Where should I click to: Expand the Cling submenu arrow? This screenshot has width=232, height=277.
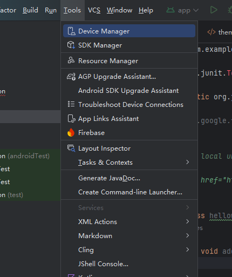click(x=188, y=249)
